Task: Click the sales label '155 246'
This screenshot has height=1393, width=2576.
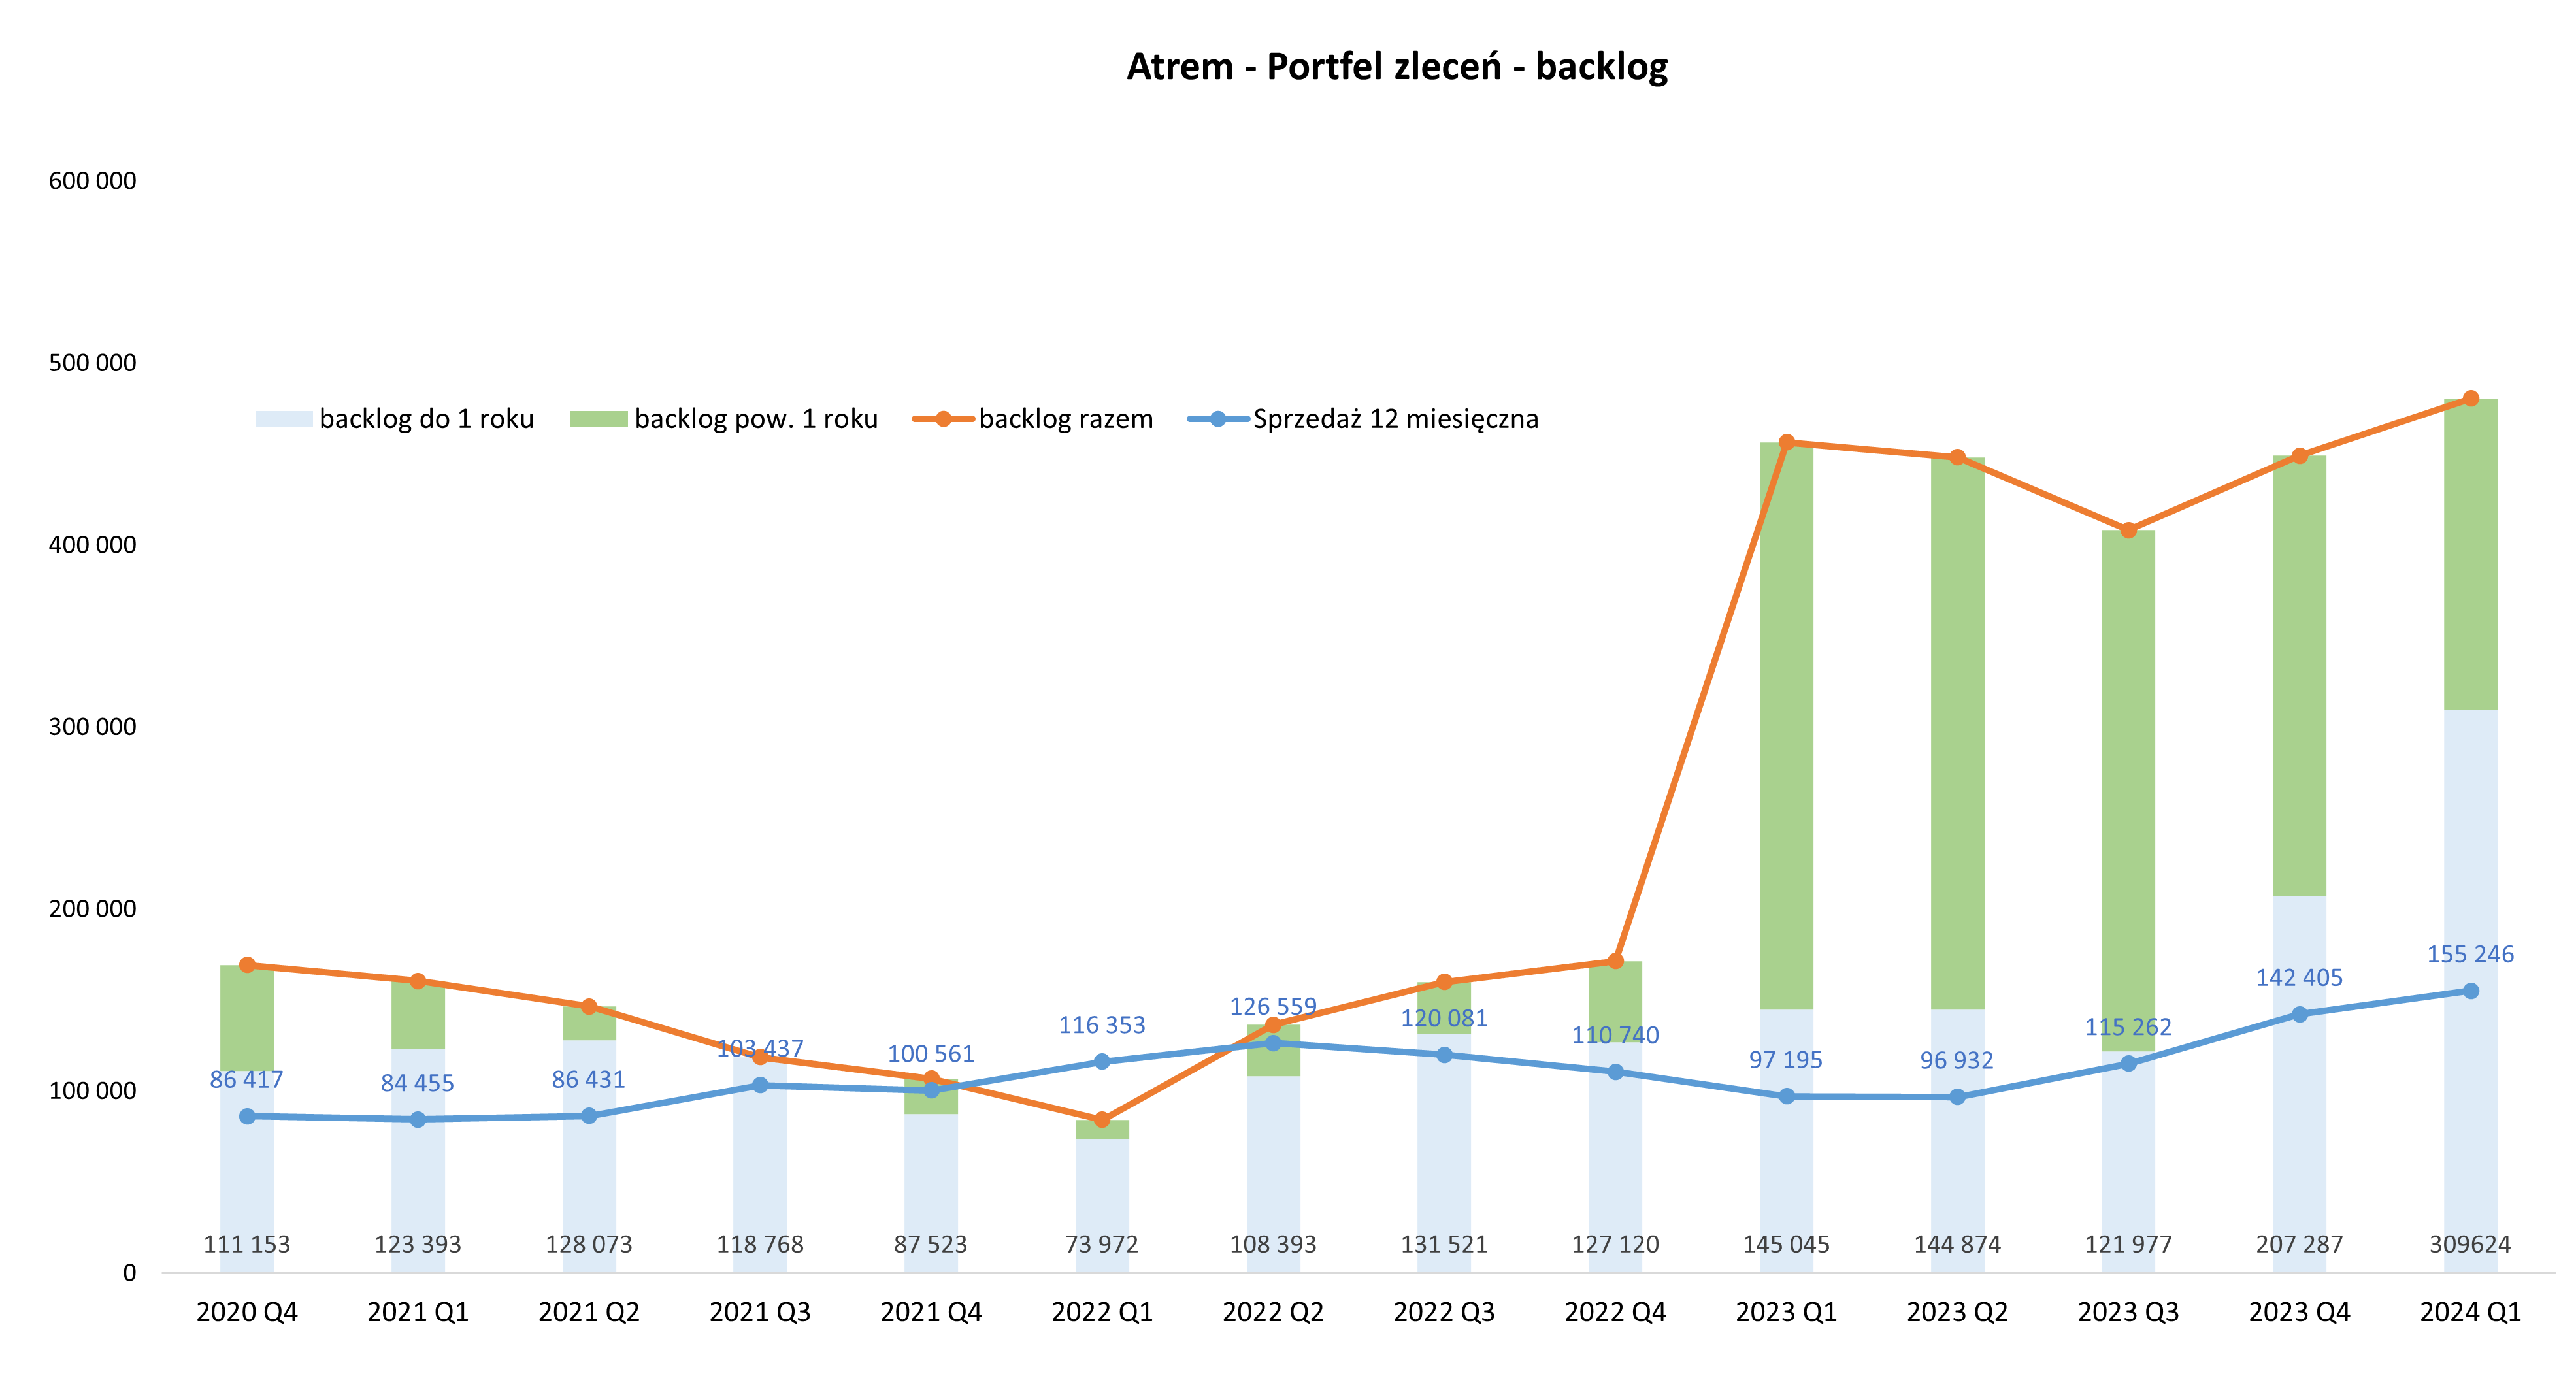Action: tap(2470, 955)
